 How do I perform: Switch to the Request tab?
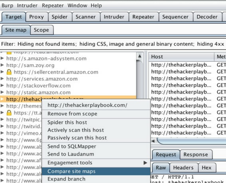tap(166, 154)
